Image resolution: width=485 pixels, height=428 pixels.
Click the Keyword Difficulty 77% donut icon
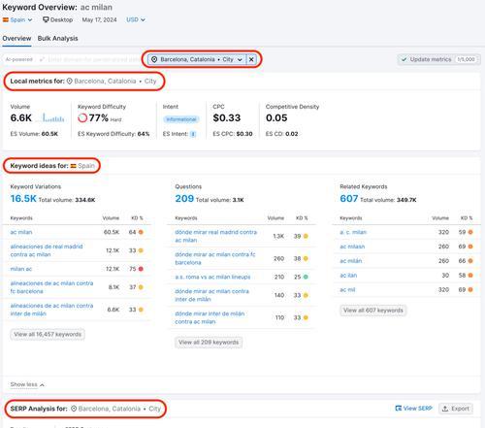click(82, 117)
